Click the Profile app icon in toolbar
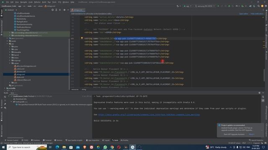The image size is (268, 150). coord(237,6)
